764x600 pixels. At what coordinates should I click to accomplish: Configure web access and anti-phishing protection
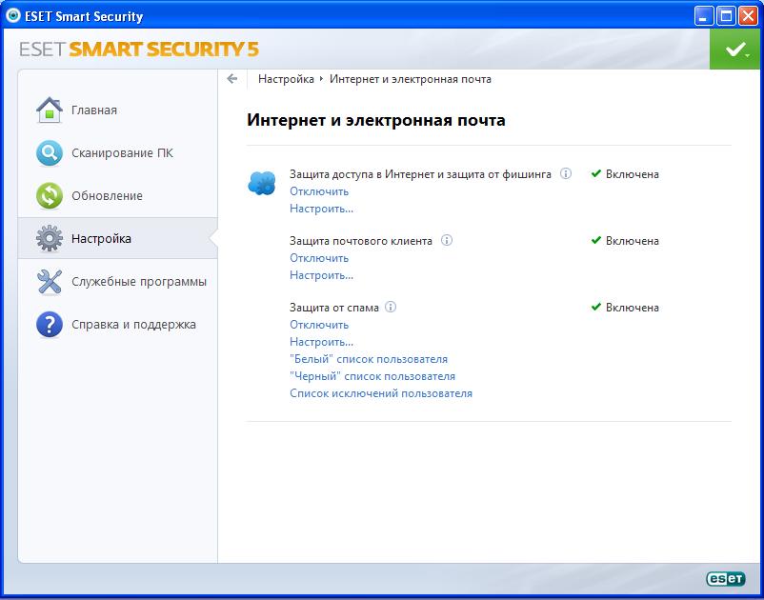pyautogui.click(x=322, y=209)
